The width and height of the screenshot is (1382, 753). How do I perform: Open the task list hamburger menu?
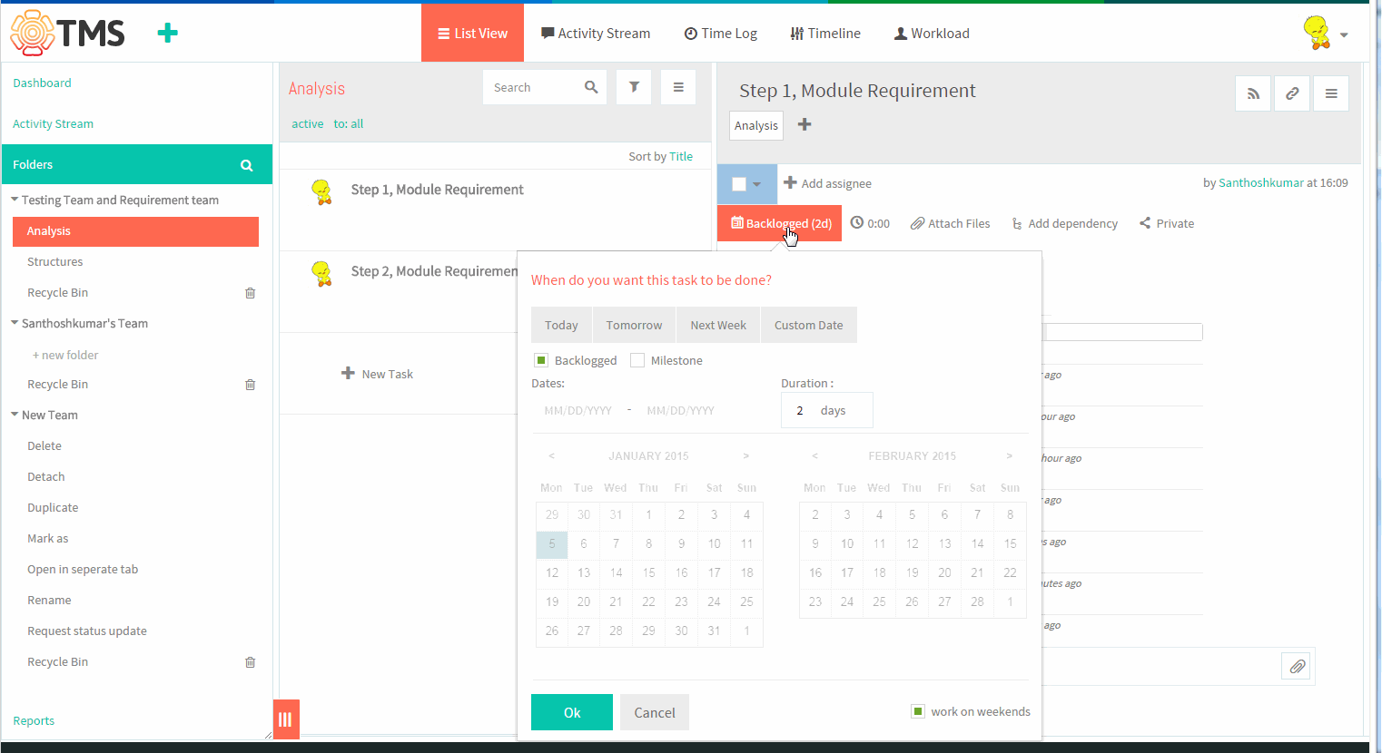(x=678, y=87)
